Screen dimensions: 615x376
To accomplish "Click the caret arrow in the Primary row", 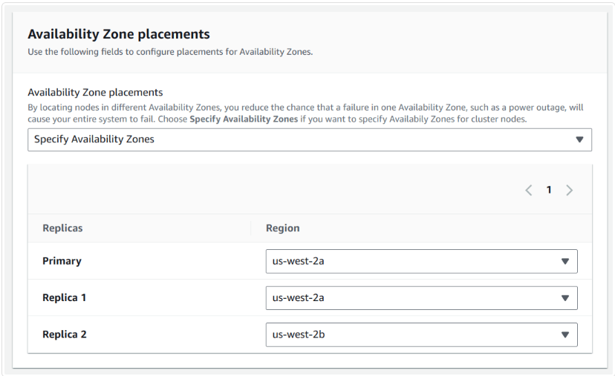I will pos(564,261).
